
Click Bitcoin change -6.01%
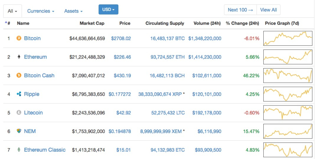click(x=252, y=38)
